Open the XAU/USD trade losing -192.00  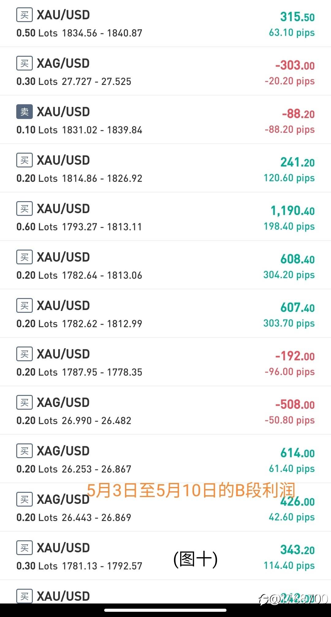pyautogui.click(x=165, y=362)
